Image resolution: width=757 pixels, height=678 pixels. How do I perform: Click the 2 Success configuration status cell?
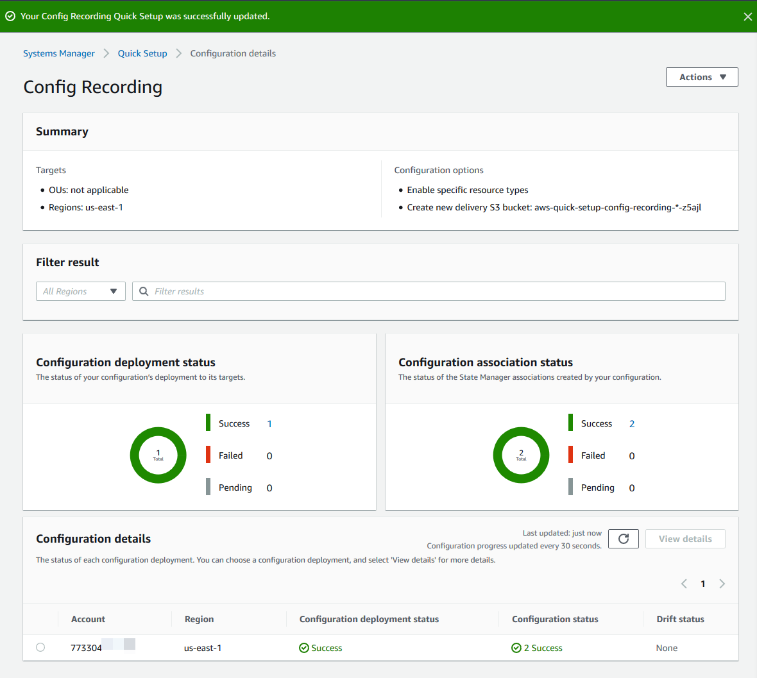coord(537,648)
